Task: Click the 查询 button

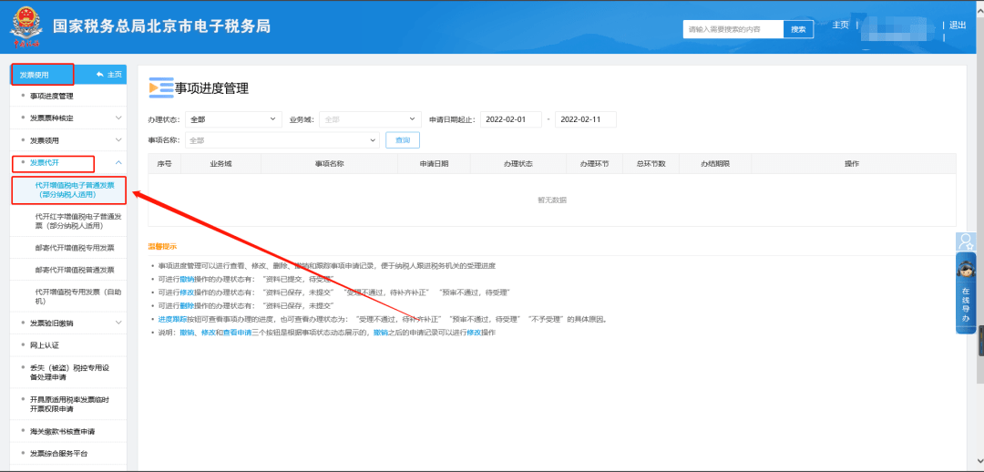Action: [x=403, y=140]
